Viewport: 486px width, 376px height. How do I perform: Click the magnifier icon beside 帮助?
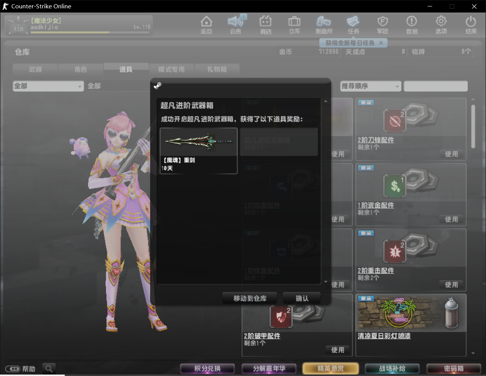49,368
